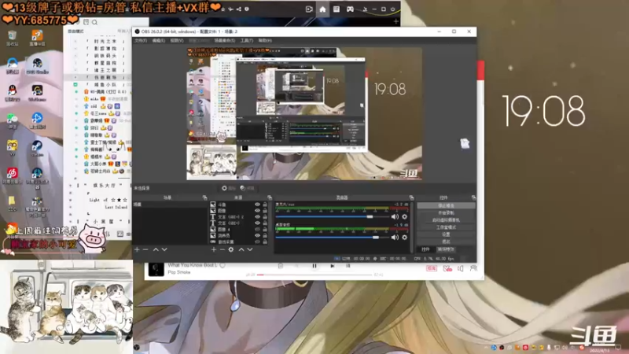Screen dimensions: 629x354
Task: Move selected source up in sources list
Action: pos(241,249)
